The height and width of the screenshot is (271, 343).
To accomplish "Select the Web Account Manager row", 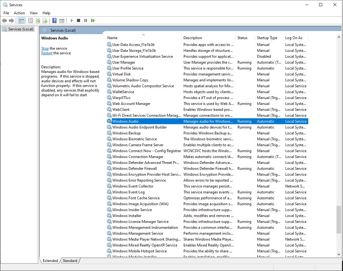I will [207, 104].
